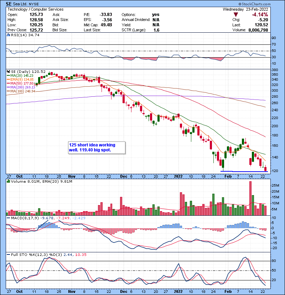
Task: Click the NYSE exchange label
Action: click(34, 4)
